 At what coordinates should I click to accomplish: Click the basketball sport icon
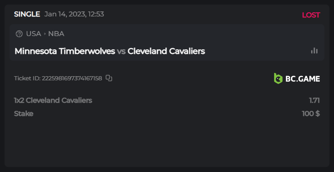(19, 34)
